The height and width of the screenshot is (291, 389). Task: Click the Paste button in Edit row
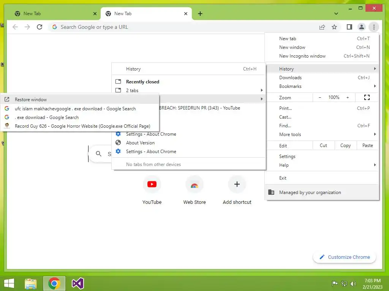click(x=368, y=145)
